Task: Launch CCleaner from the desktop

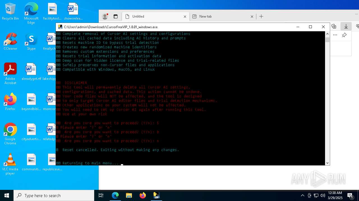Action: 10,42
